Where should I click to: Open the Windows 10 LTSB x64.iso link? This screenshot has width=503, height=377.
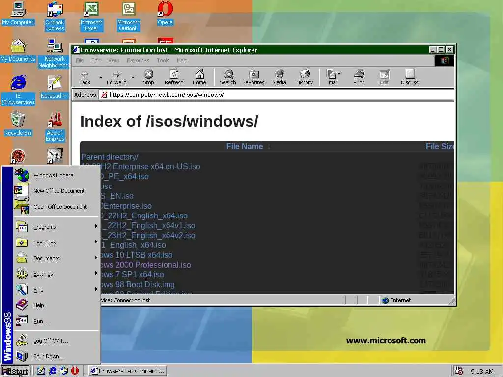pos(137,255)
